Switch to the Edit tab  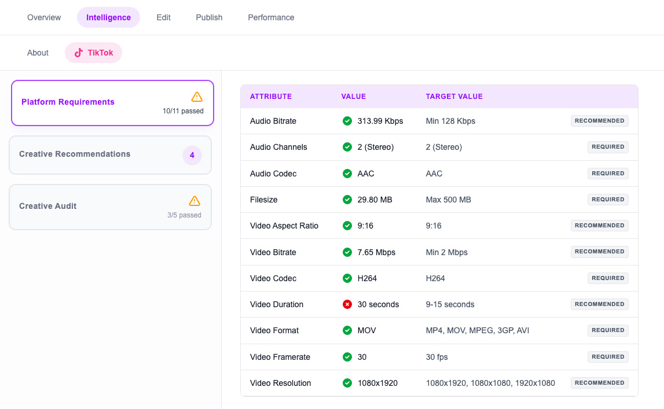(x=163, y=17)
